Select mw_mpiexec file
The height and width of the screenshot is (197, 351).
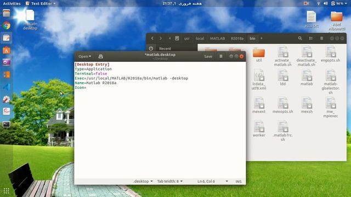pyautogui.click(x=330, y=107)
